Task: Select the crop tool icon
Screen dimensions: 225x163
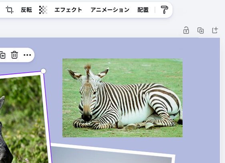Action: 10,10
